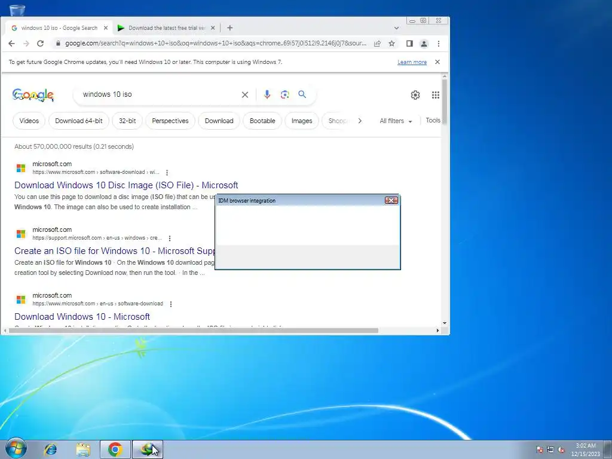
Task: Open Chrome's three-dot menu
Action: point(439,43)
